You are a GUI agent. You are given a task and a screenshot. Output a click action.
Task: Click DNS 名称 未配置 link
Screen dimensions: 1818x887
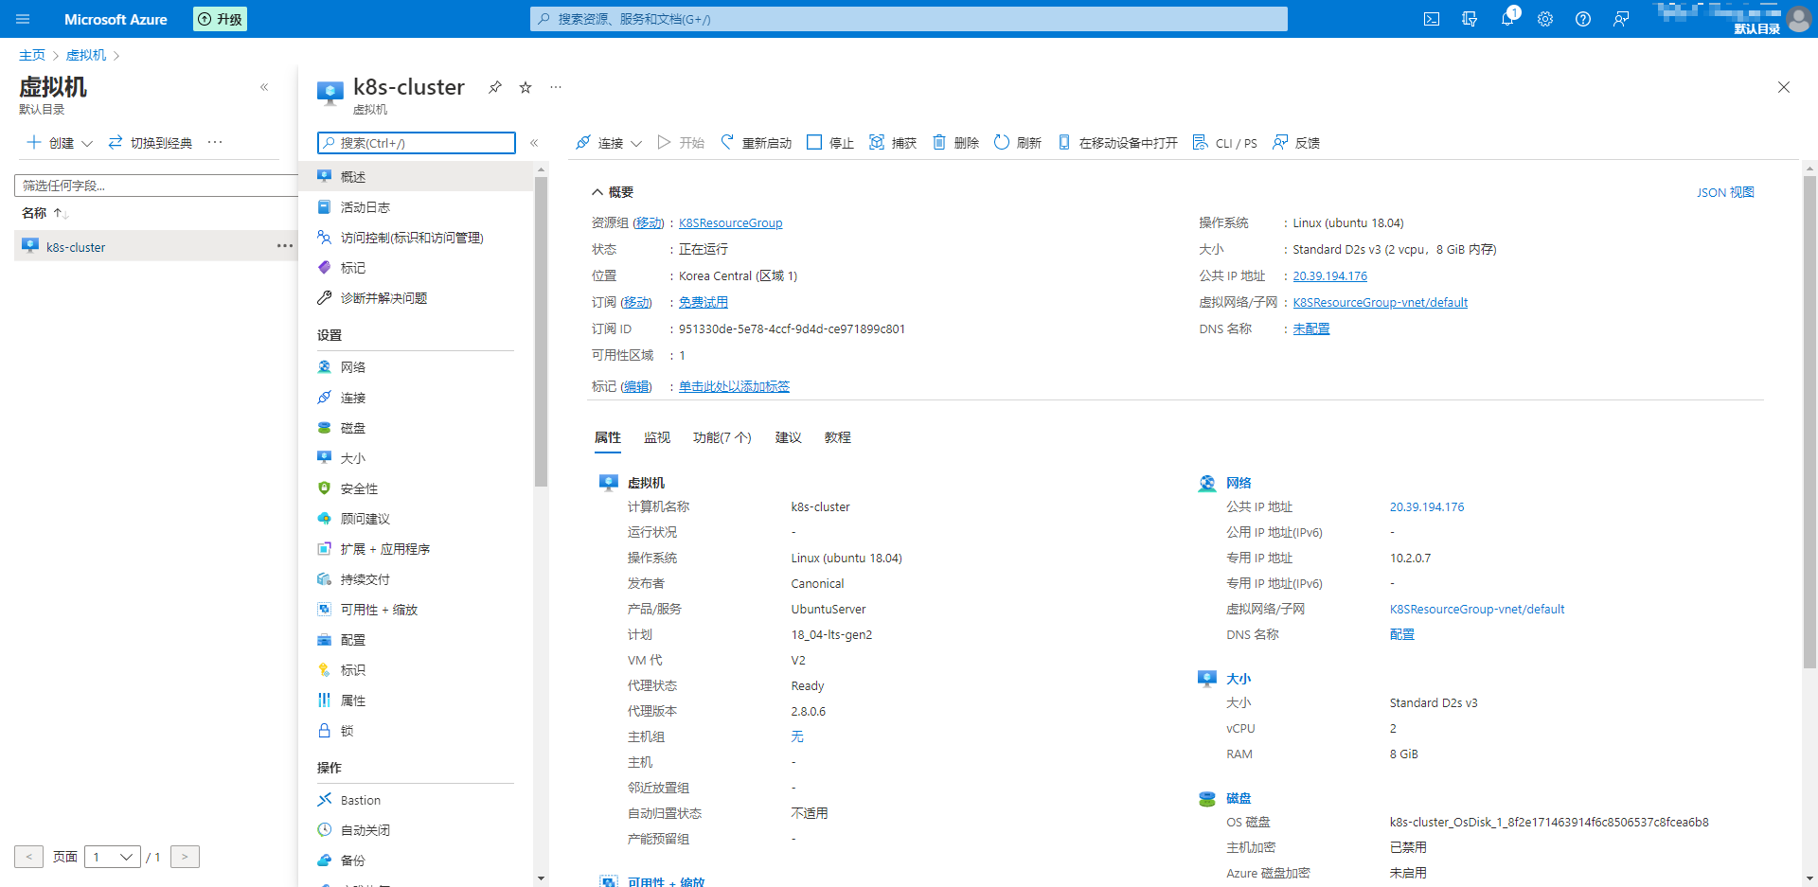(x=1311, y=329)
